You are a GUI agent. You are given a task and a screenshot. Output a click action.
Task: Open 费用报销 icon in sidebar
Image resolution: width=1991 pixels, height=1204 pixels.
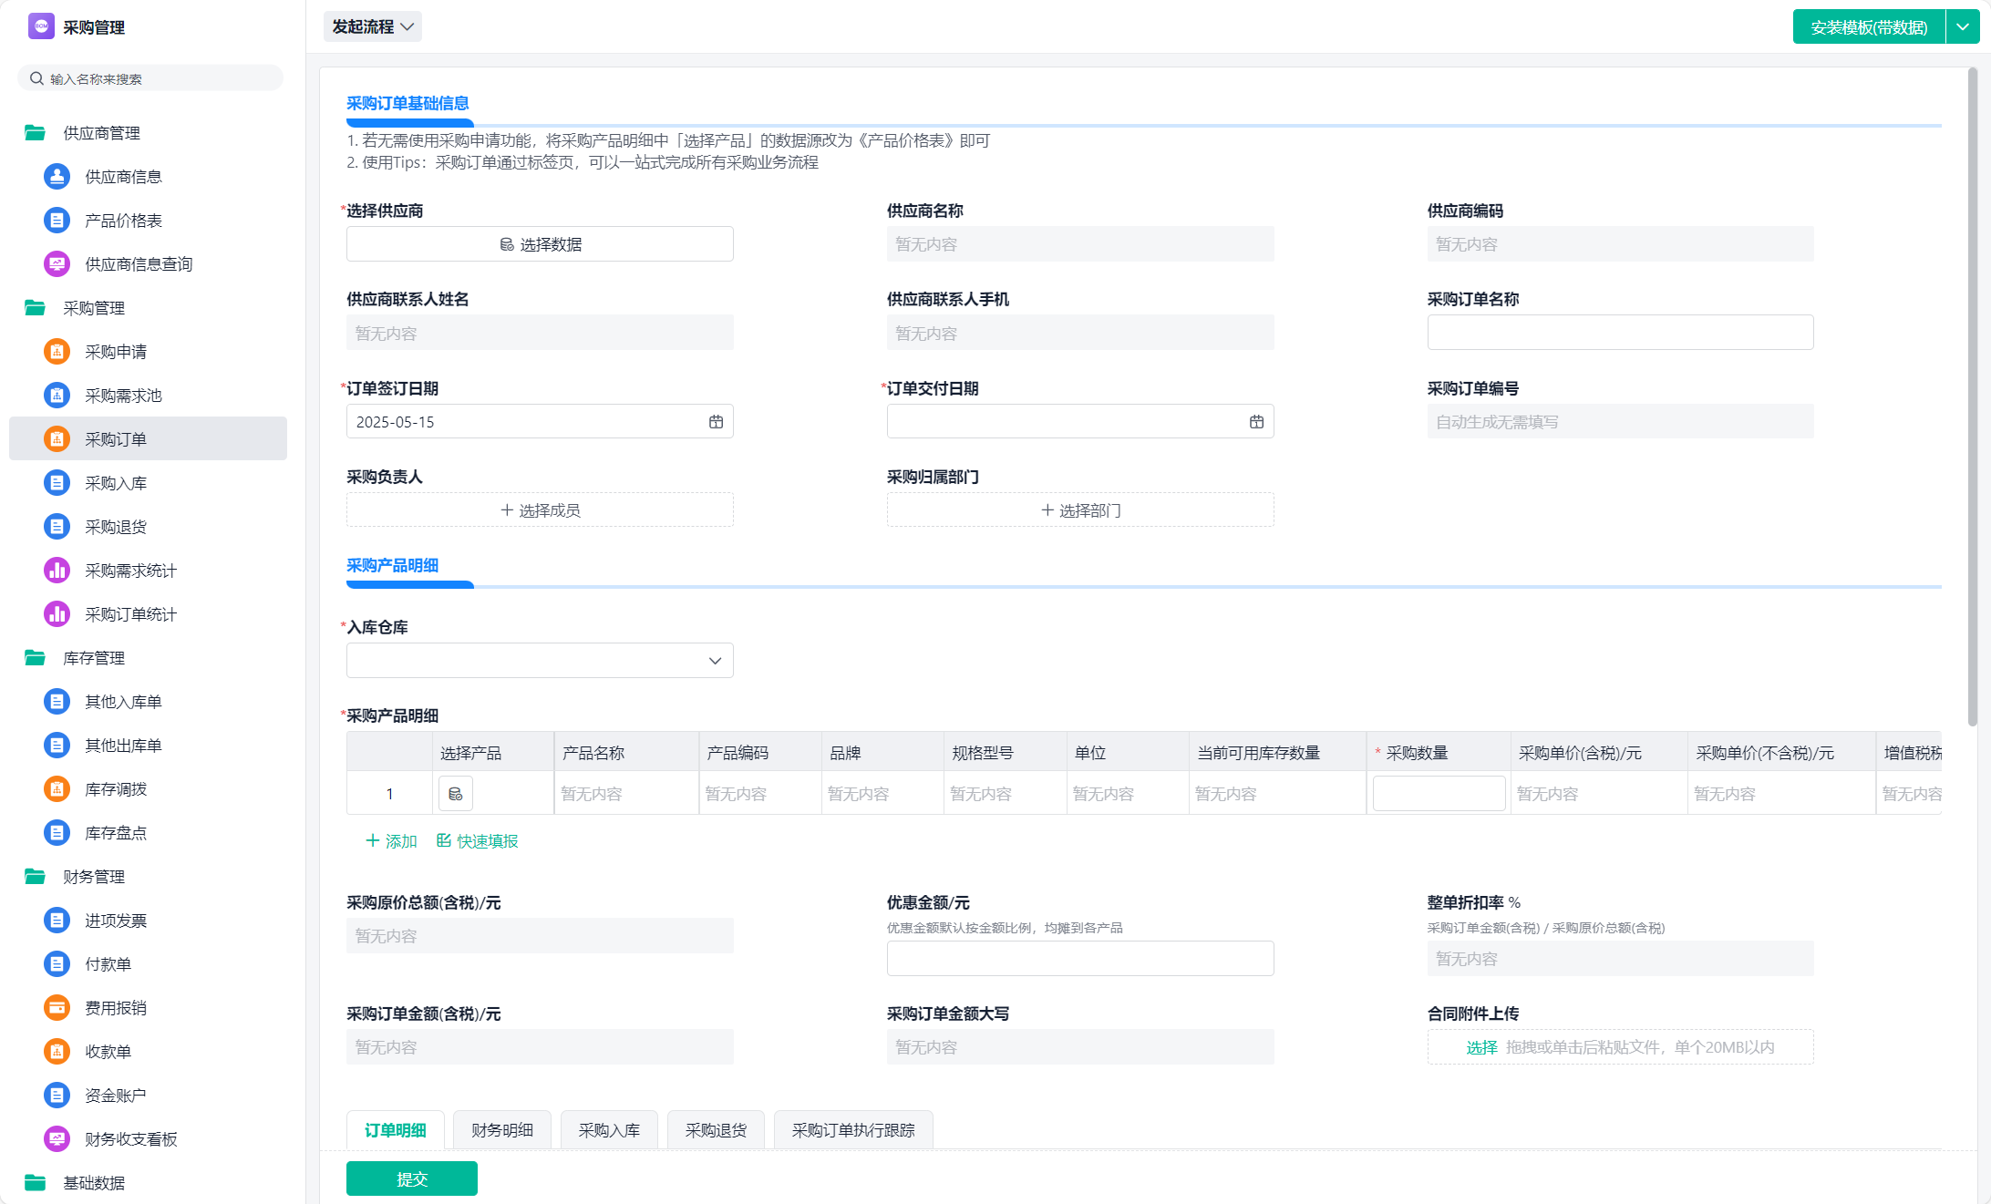(x=57, y=1008)
